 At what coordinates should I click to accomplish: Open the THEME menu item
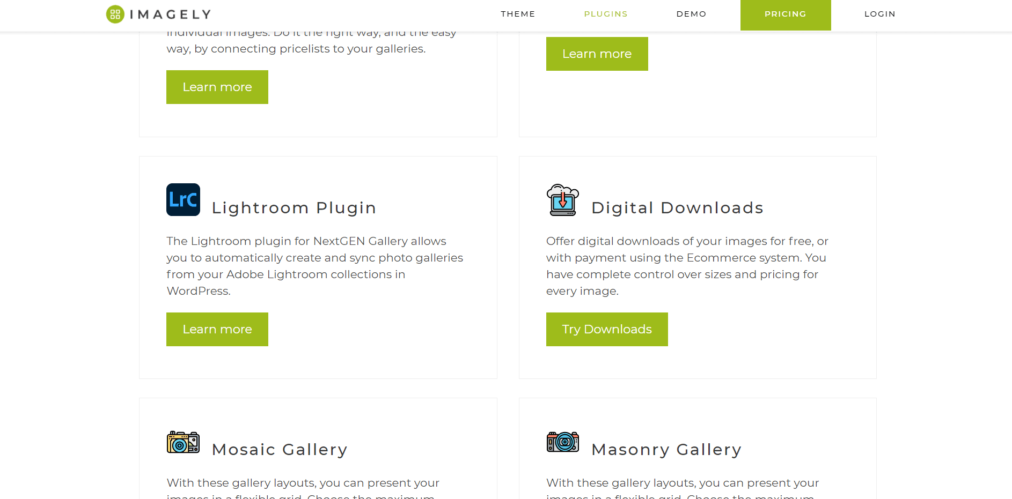[x=518, y=14]
